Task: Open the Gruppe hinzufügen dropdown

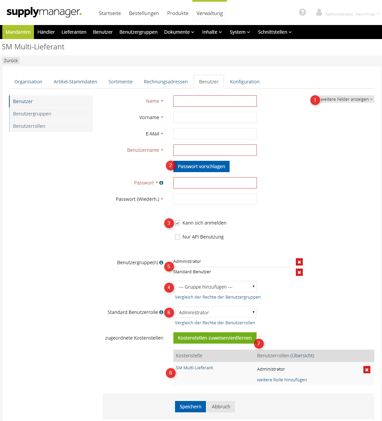Action: pyautogui.click(x=215, y=287)
